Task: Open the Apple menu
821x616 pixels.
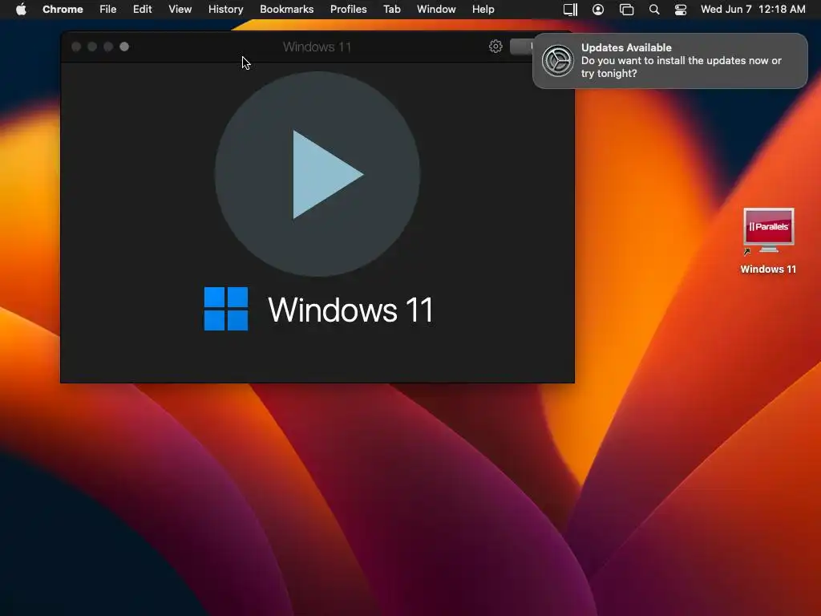Action: (x=21, y=9)
